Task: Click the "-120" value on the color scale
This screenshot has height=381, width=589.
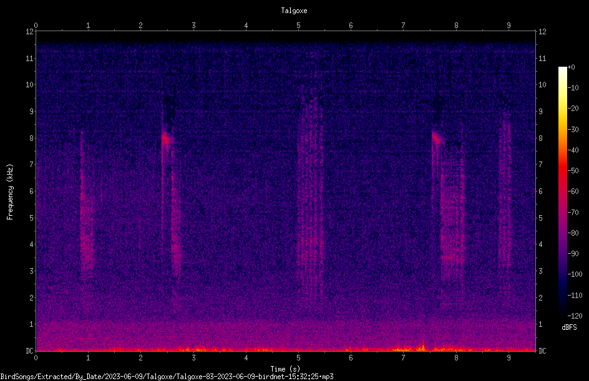Action: [575, 316]
